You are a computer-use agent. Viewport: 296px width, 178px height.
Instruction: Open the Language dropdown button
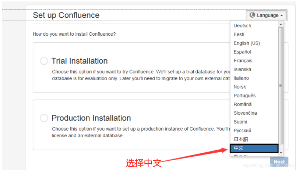(x=266, y=15)
